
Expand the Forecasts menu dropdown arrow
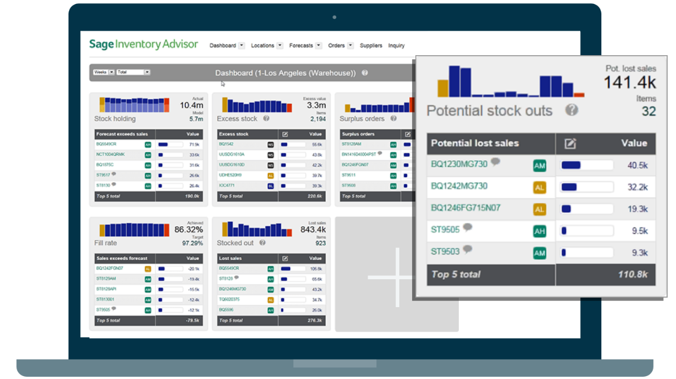319,46
